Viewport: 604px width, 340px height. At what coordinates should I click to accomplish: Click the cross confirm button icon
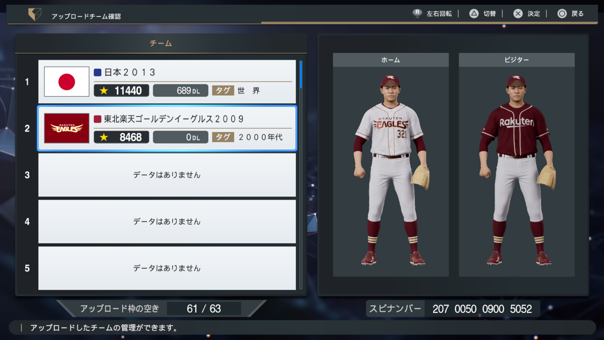point(518,14)
